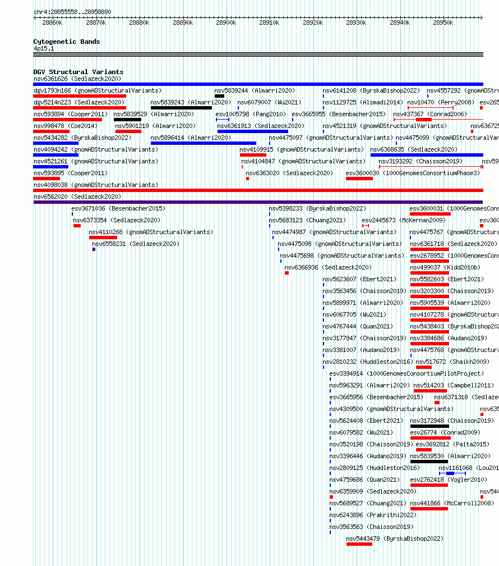
Task: Click nsv5901219 (Almarri2020) label
Action: (155, 126)
